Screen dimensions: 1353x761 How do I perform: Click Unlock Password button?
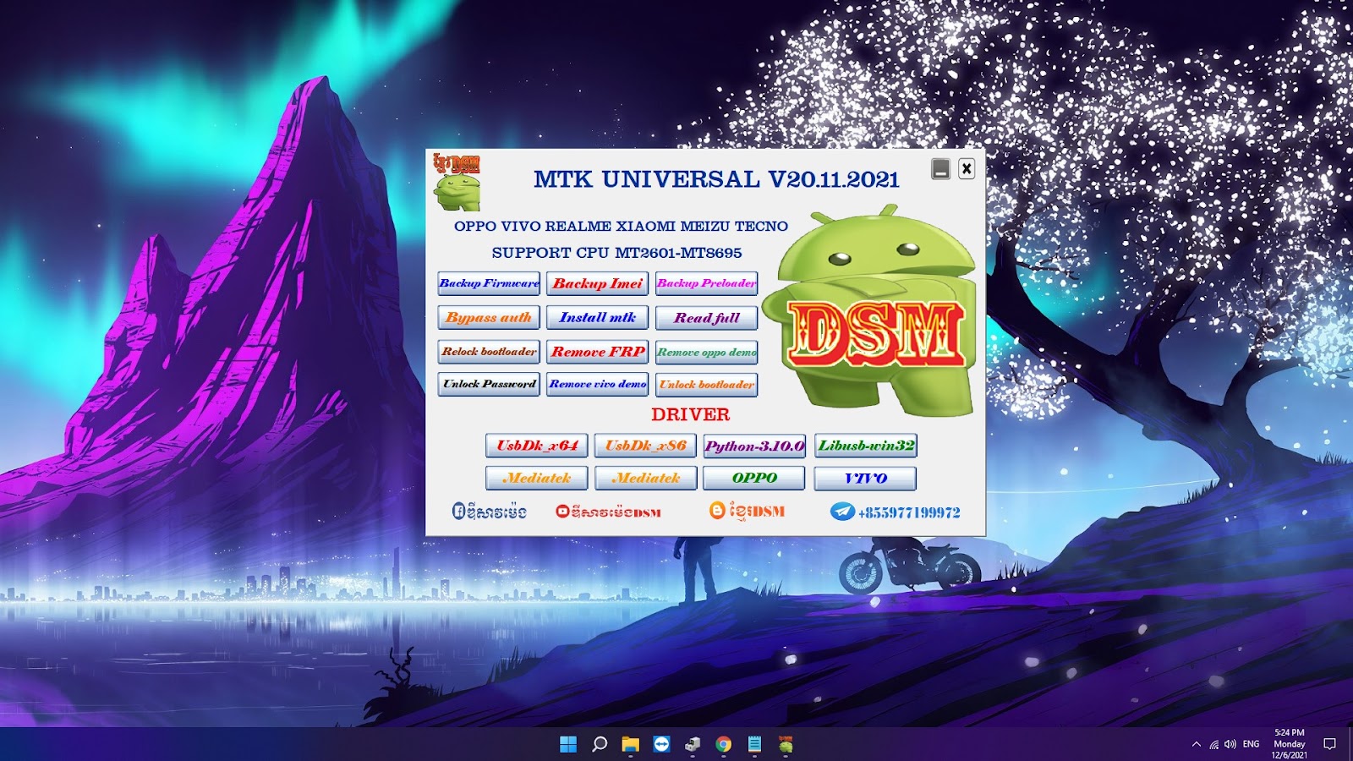pos(489,384)
